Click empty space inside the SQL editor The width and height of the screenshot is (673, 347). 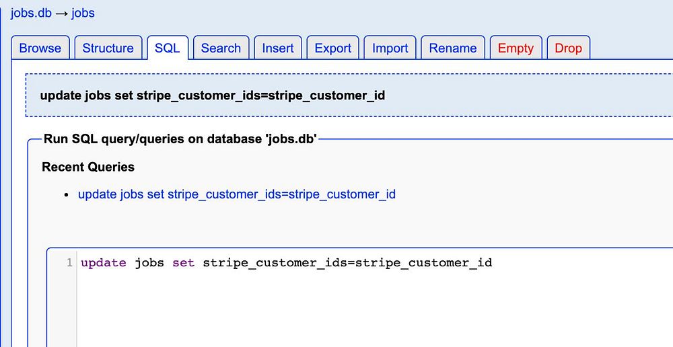tap(370, 309)
